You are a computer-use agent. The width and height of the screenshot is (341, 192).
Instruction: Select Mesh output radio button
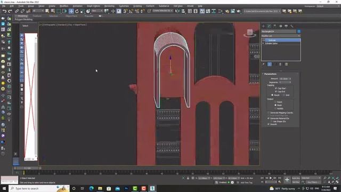pyautogui.click(x=275, y=105)
